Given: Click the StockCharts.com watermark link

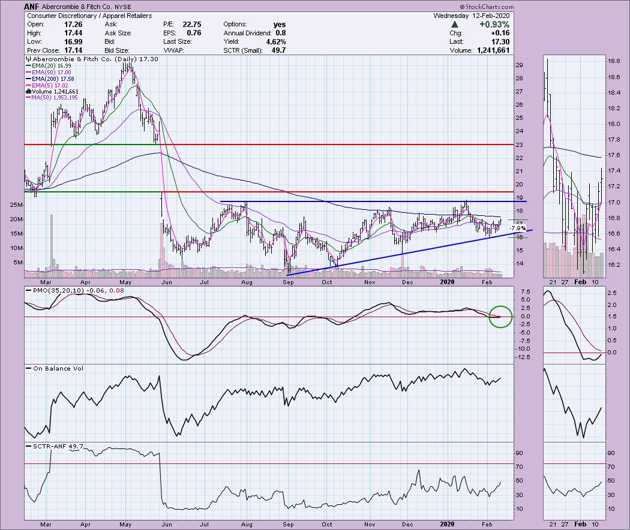Looking at the screenshot, I should (x=487, y=7).
